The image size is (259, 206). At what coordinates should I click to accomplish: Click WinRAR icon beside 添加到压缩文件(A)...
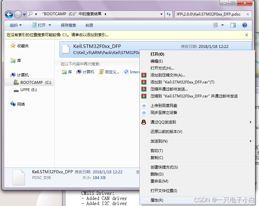point(144,75)
